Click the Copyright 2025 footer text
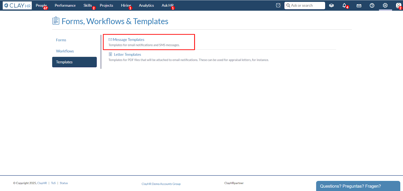Screen dimensions: 403x191 point(25,183)
